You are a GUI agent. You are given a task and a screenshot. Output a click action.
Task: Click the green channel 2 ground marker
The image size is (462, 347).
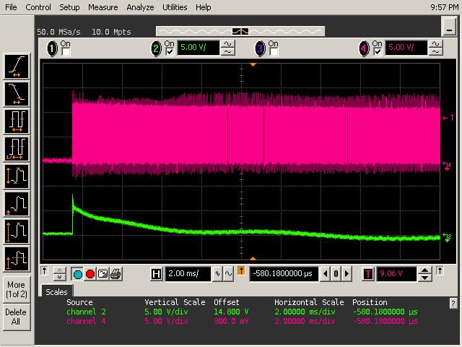tap(447, 237)
